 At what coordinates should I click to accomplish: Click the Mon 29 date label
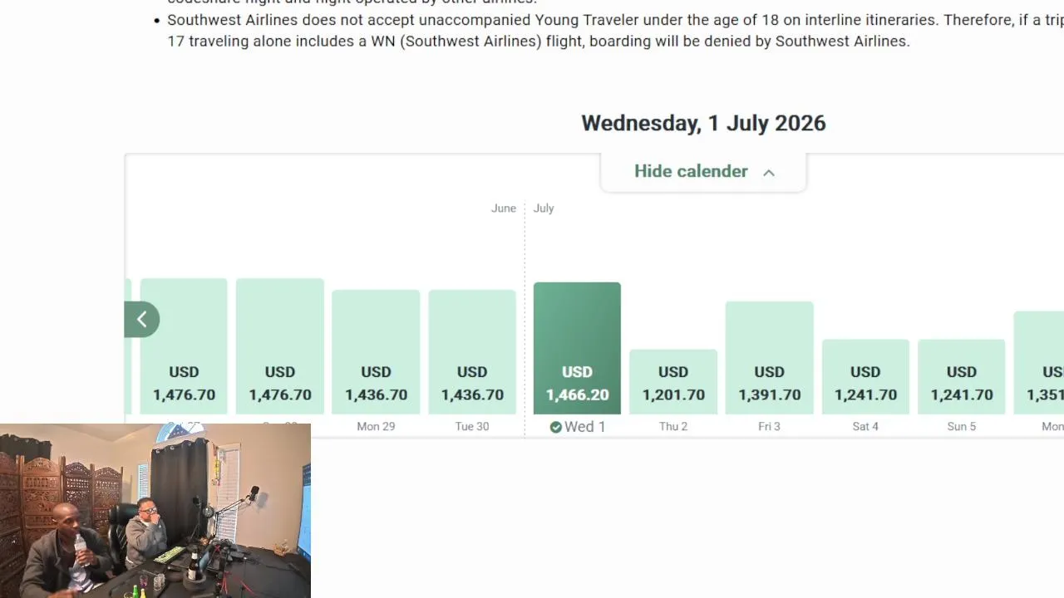(376, 427)
